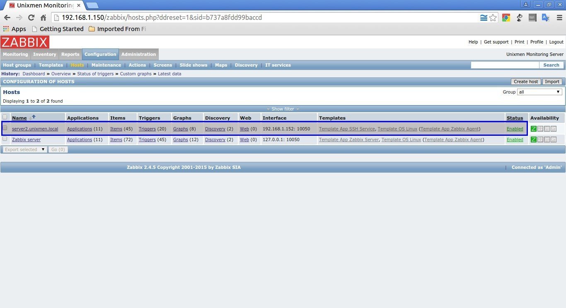Bookmark this page with the star
Image resolution: width=566 pixels, height=308 pixels.
coord(493,17)
